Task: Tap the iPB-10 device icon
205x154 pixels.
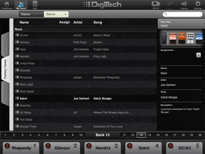Action: pyautogui.click(x=156, y=5)
